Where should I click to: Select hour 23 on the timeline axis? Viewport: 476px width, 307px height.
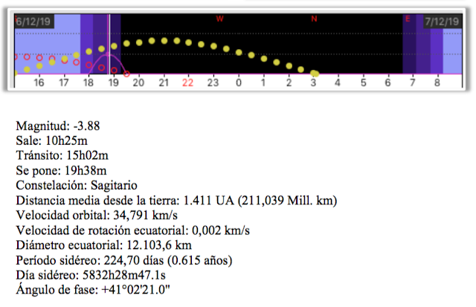point(213,83)
